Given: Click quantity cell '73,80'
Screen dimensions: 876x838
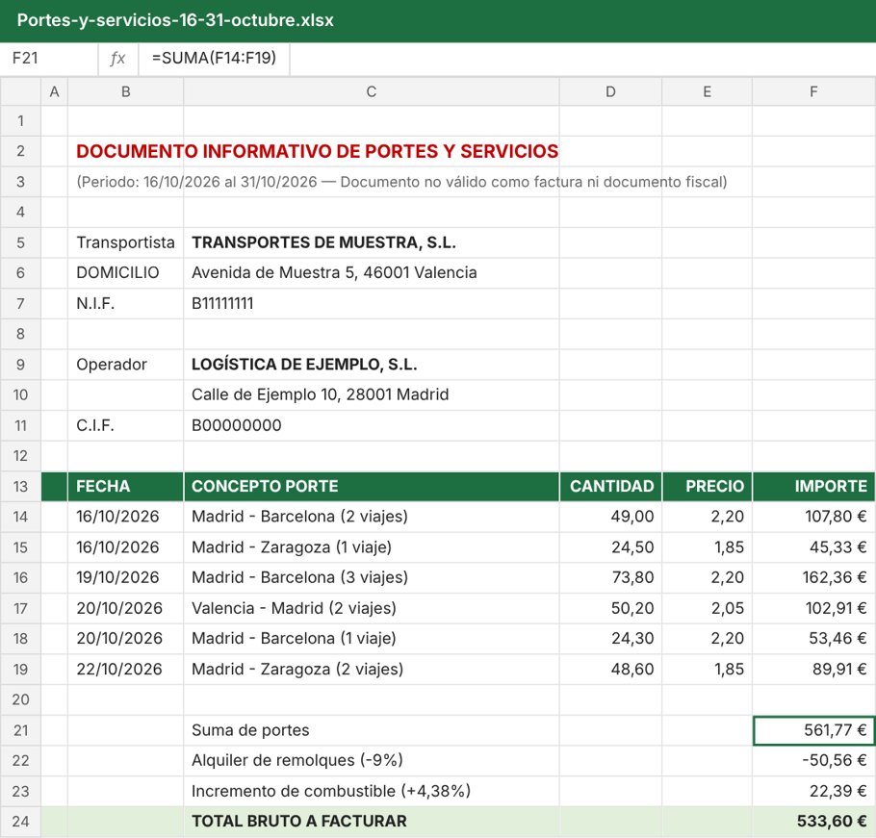Looking at the screenshot, I should point(610,577).
